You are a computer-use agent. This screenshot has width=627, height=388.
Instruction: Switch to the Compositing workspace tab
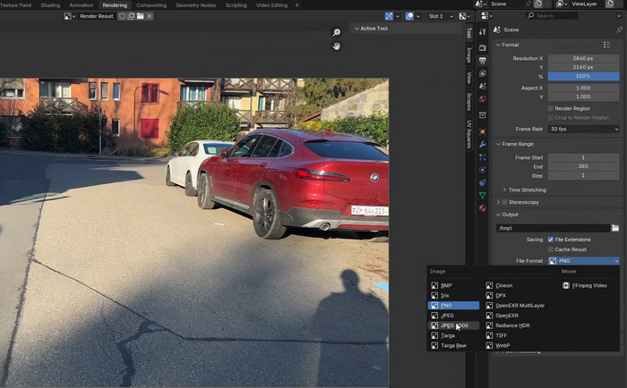click(x=151, y=5)
